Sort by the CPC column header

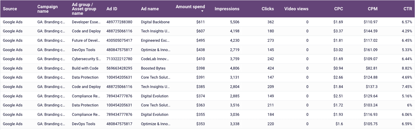[339, 9]
